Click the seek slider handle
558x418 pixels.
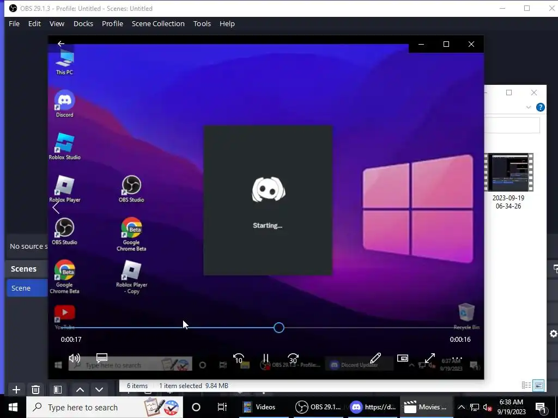pos(279,328)
